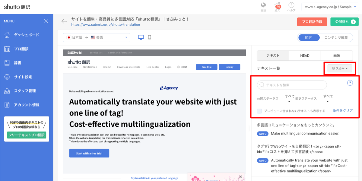Open the ヘルプ question mark icon in header

(x=291, y=7)
